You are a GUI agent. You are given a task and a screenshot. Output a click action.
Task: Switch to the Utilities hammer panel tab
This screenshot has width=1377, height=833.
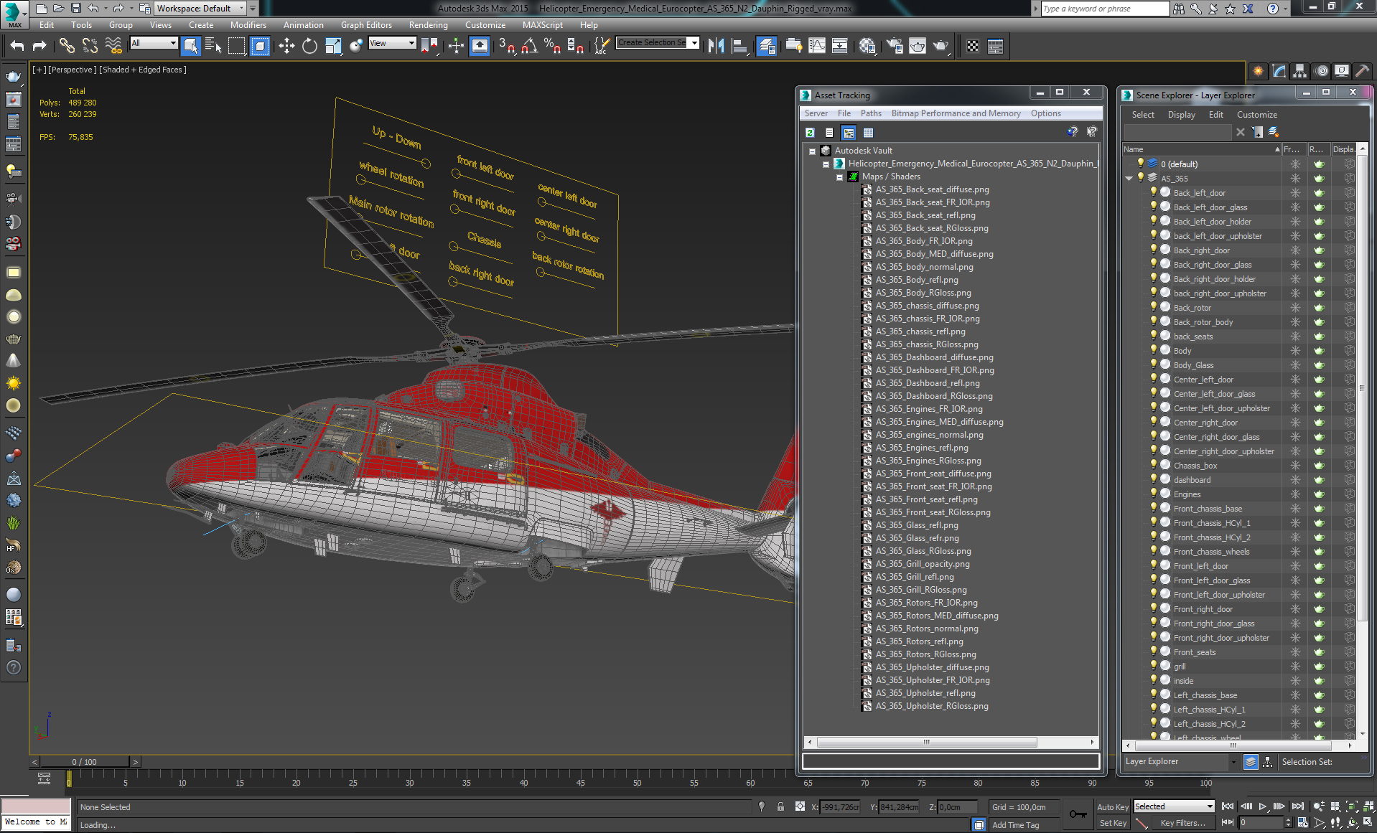pyautogui.click(x=1362, y=70)
